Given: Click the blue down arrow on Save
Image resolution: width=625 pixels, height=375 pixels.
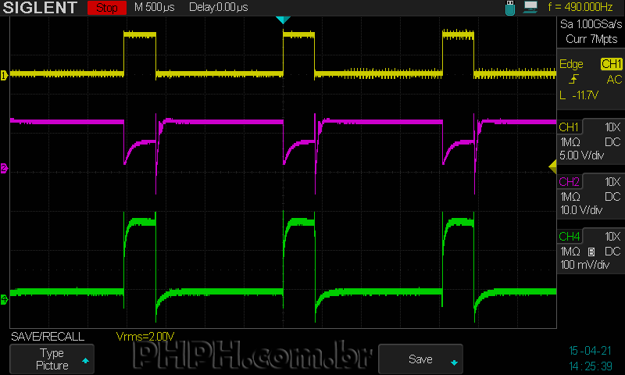Looking at the screenshot, I should pyautogui.click(x=454, y=362).
